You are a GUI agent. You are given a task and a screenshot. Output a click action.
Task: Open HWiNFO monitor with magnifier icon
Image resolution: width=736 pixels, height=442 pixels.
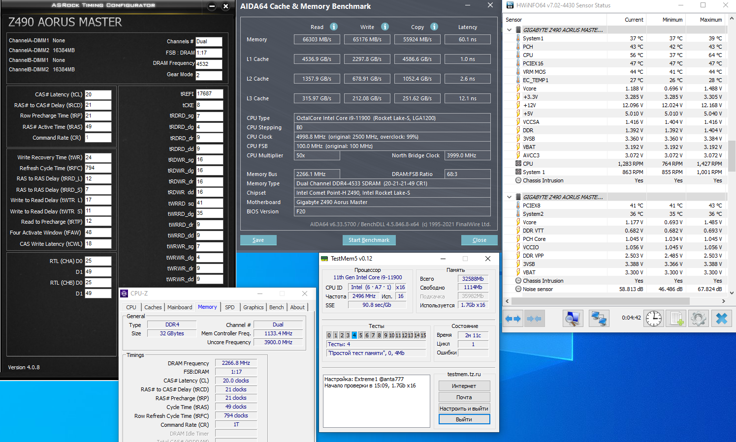(x=573, y=319)
